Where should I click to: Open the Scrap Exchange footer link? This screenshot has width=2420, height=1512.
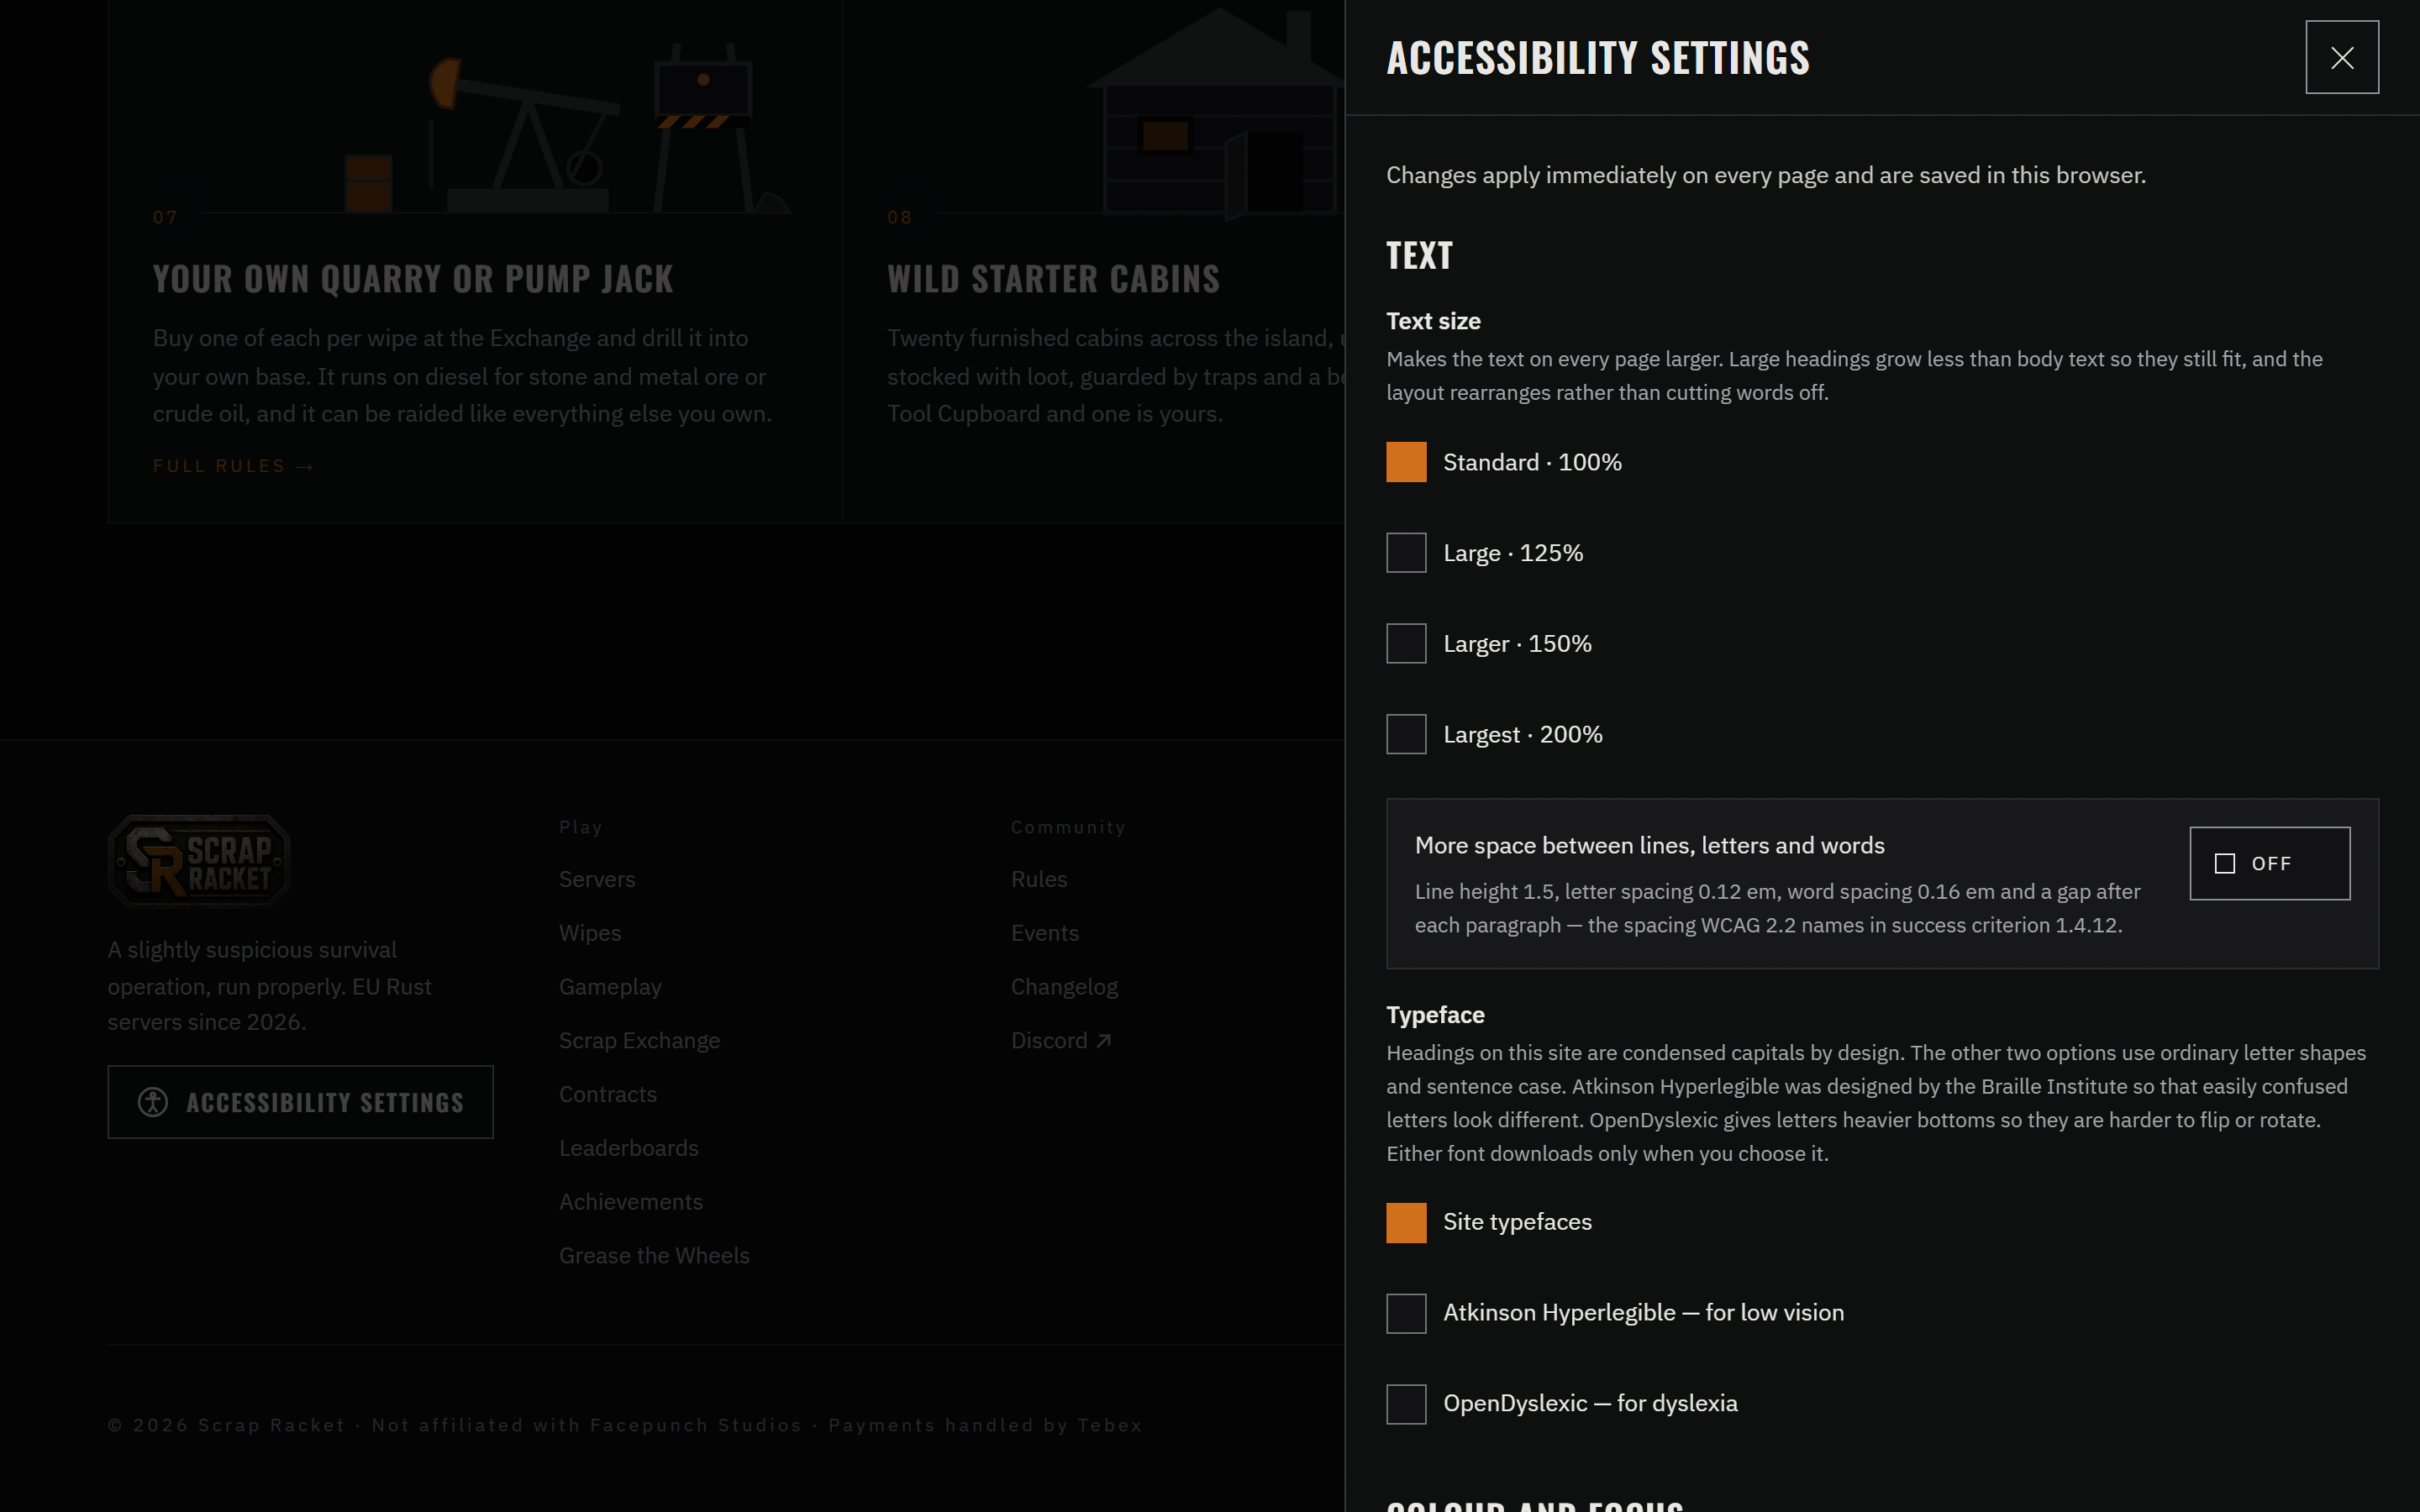pos(639,1041)
